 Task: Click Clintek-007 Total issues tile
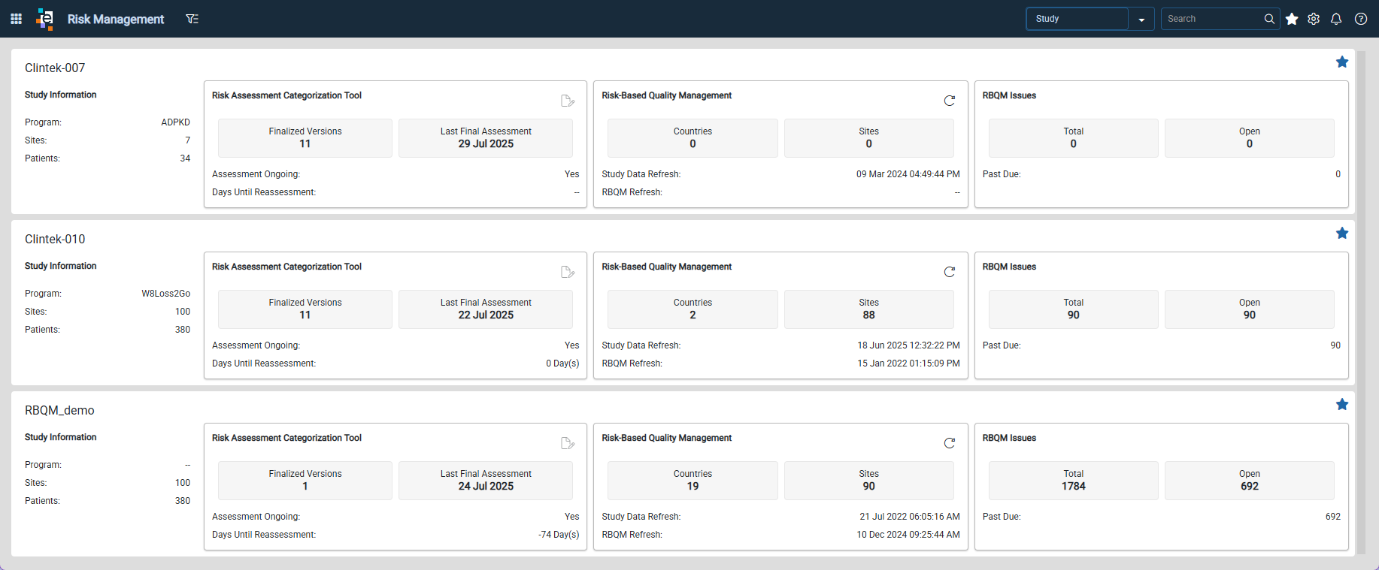[x=1074, y=137]
